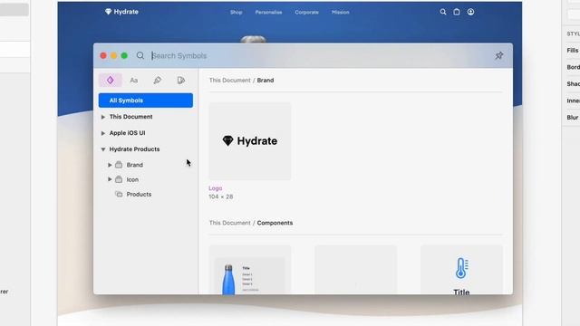Screen dimensions: 580x326
Task: Pin the symbols window with pushpin icon
Action: click(499, 56)
